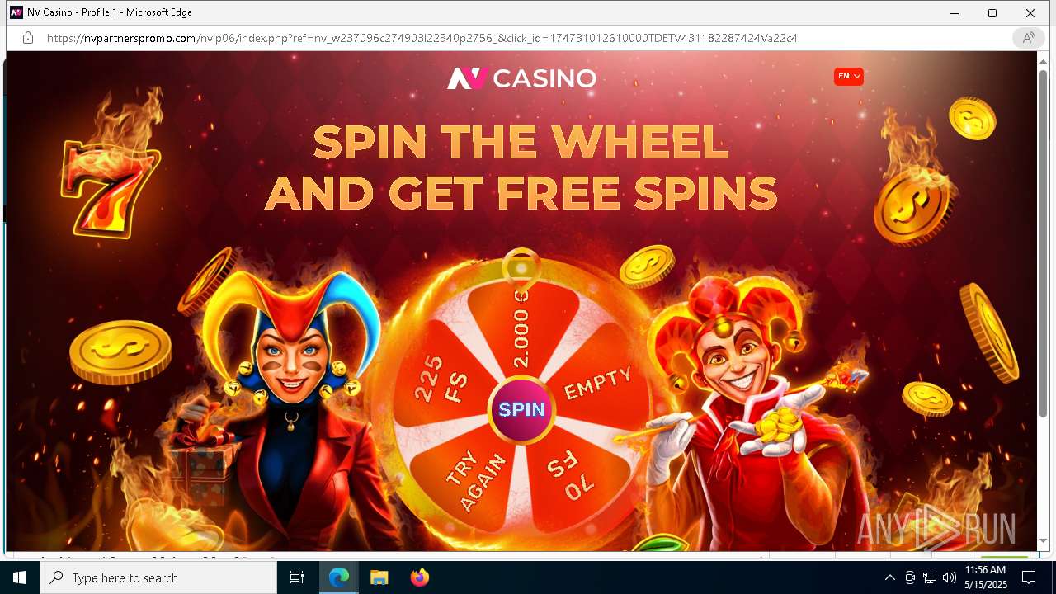Open File Explorer from the taskbar
Image resolution: width=1056 pixels, height=594 pixels.
coord(379,577)
